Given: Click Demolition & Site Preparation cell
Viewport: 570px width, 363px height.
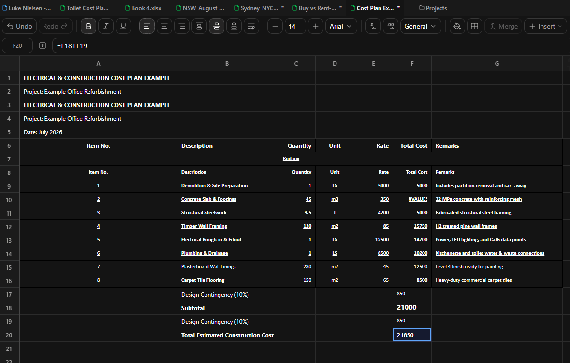Looking at the screenshot, I should pos(227,186).
